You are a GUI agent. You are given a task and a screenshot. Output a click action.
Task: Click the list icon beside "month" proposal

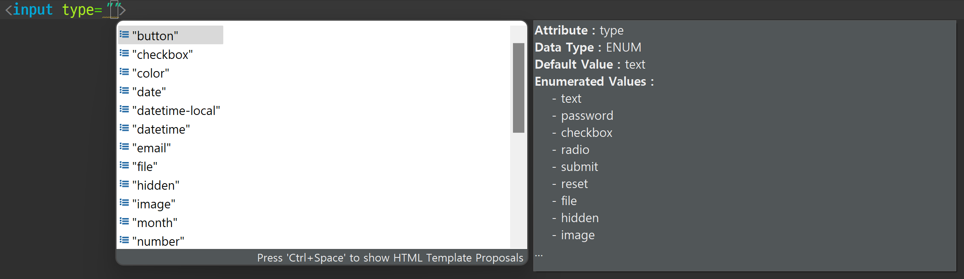click(124, 222)
